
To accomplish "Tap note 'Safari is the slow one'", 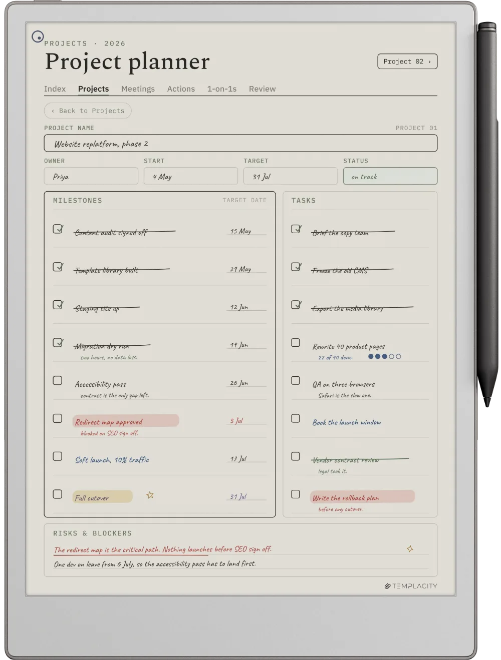I will 345,395.
